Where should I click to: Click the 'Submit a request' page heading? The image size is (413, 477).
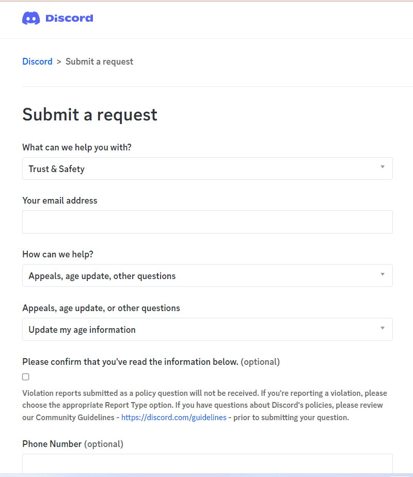tap(90, 115)
